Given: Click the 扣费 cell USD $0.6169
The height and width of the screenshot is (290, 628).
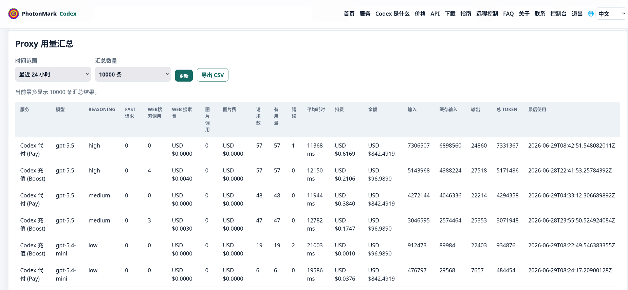Looking at the screenshot, I should (x=345, y=150).
